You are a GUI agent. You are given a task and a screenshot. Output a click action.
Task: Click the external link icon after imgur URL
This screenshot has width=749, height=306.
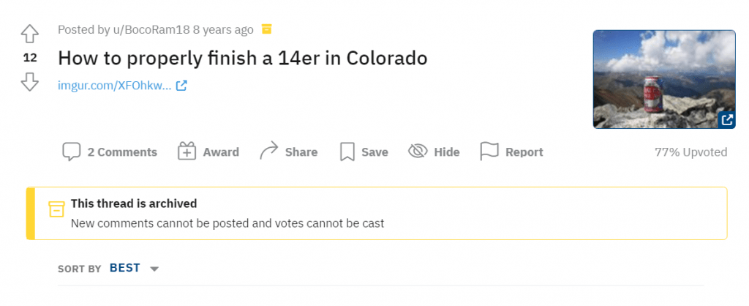pyautogui.click(x=181, y=86)
